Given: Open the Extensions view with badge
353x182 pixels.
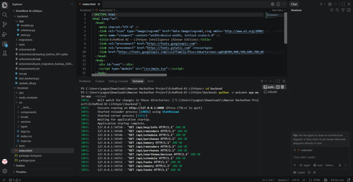Looking at the screenshot, I should [4, 44].
